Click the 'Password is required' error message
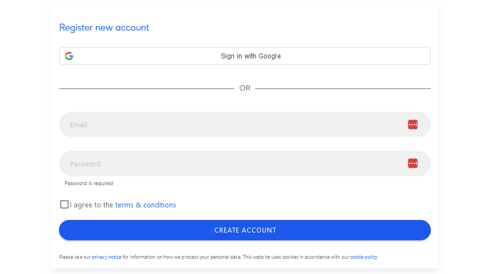The width and height of the screenshot is (492, 274). tap(89, 183)
